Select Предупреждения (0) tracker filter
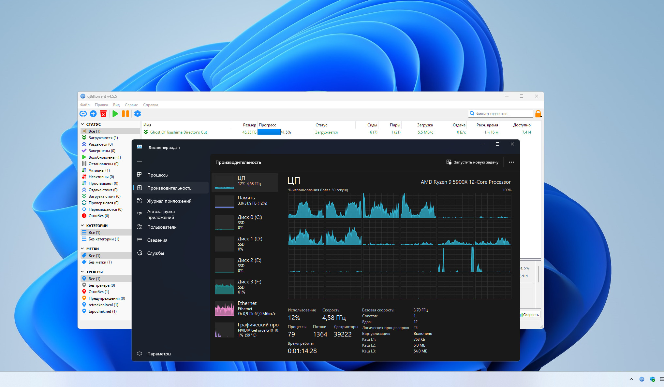 tap(106, 298)
